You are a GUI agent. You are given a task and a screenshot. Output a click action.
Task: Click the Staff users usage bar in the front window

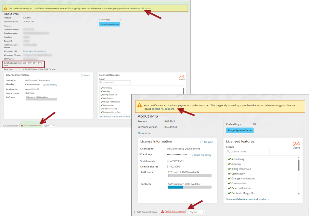[190, 175]
